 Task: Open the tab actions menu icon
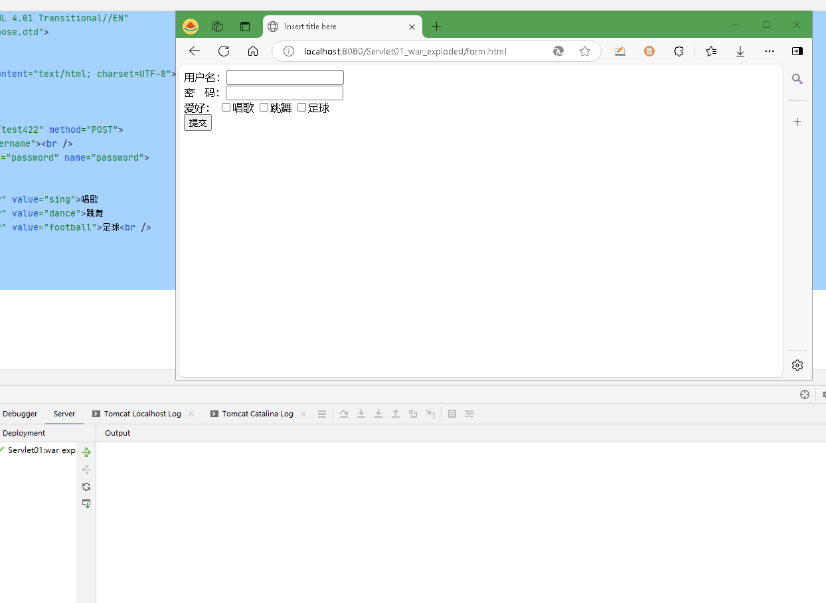[245, 27]
